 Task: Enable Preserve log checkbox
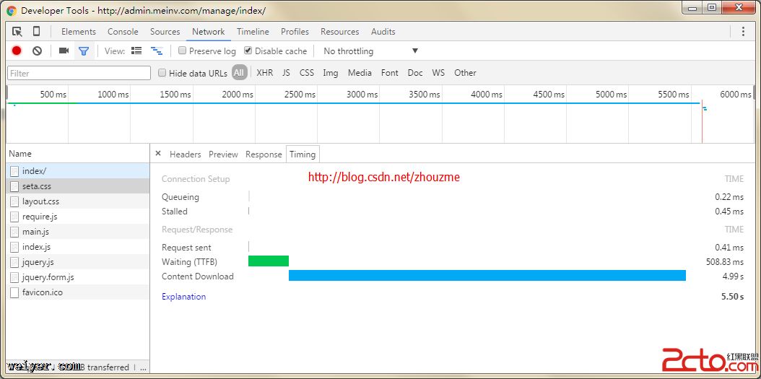[183, 51]
